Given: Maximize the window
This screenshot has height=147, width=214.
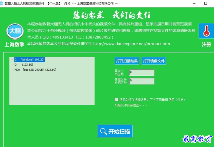Looking at the screenshot, I should (x=206, y=3).
